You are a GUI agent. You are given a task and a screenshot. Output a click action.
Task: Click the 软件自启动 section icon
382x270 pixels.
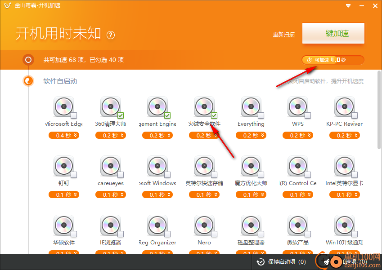(28, 81)
